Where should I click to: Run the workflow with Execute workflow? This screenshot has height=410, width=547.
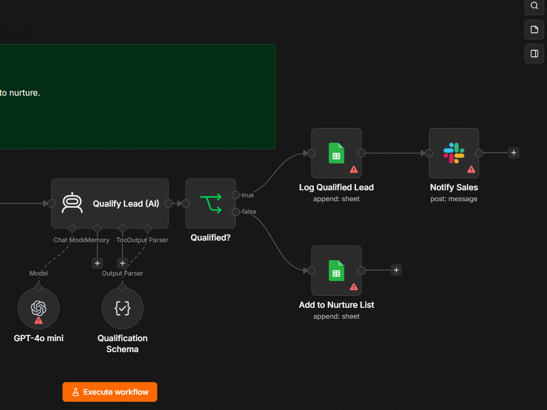(110, 392)
